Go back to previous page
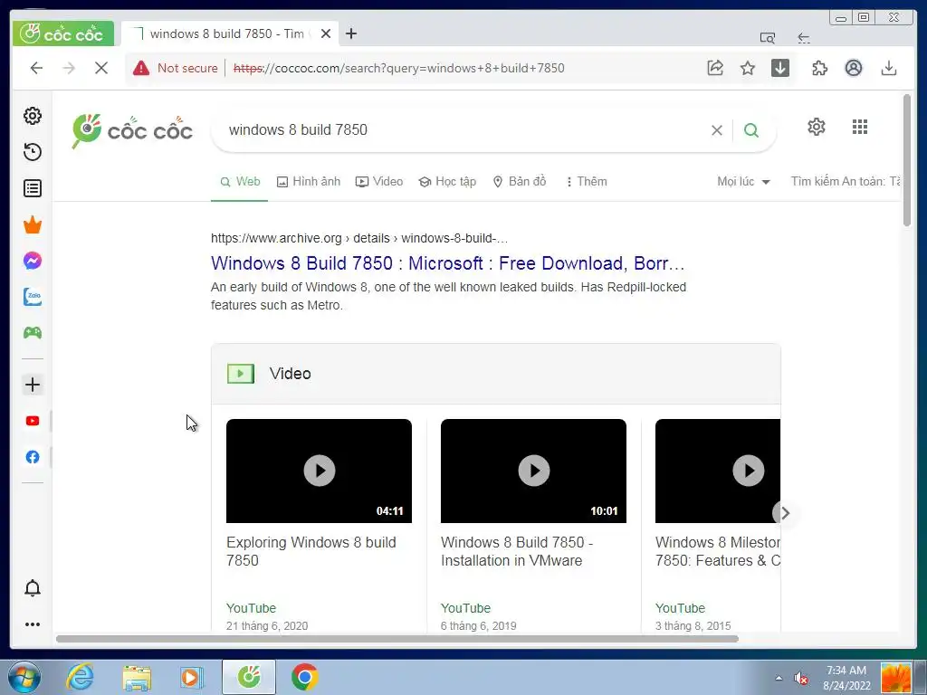 tap(36, 68)
